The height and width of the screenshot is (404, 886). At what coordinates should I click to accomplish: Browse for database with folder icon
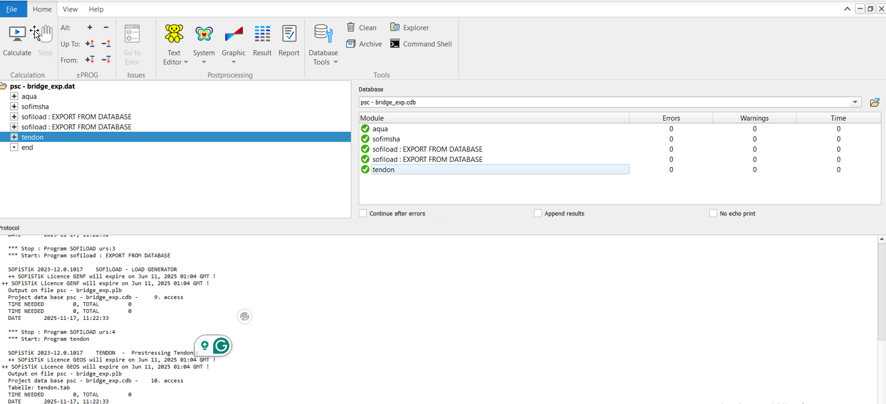(x=875, y=102)
